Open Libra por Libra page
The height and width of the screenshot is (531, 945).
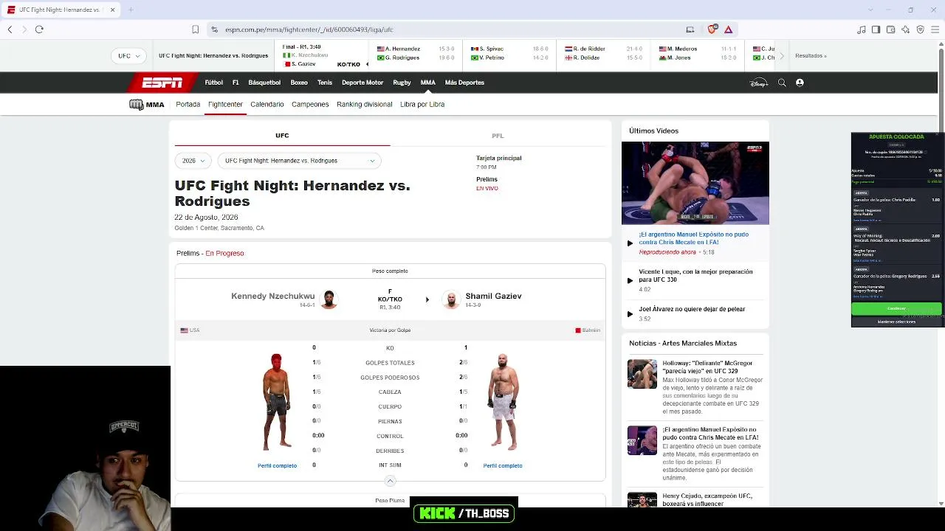click(422, 105)
